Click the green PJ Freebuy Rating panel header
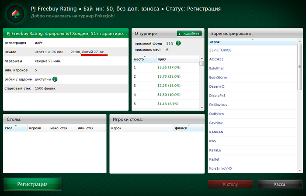 (x=66, y=33)
